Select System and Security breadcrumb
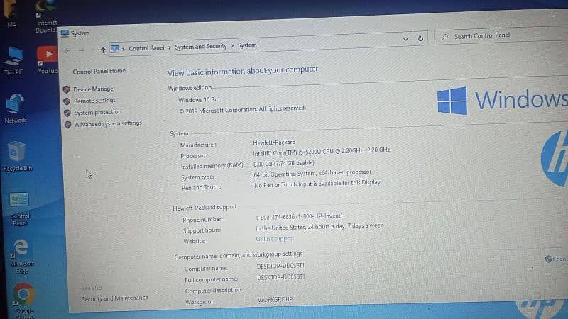Screen dimensions: 568x319 (201, 46)
